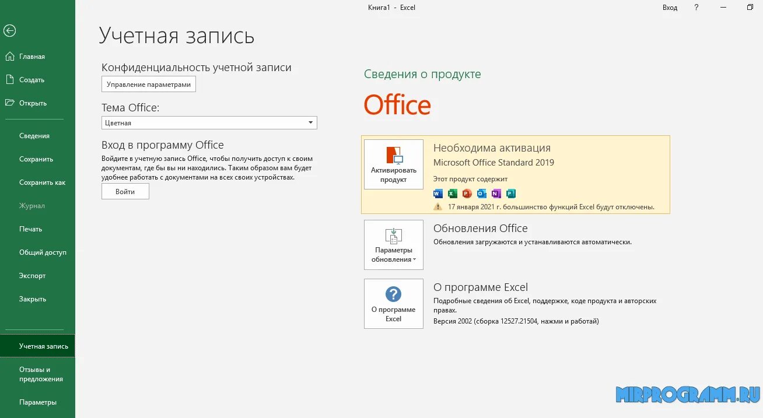Click the Вход в программу Office heading
This screenshot has height=418, width=763.
pos(162,145)
